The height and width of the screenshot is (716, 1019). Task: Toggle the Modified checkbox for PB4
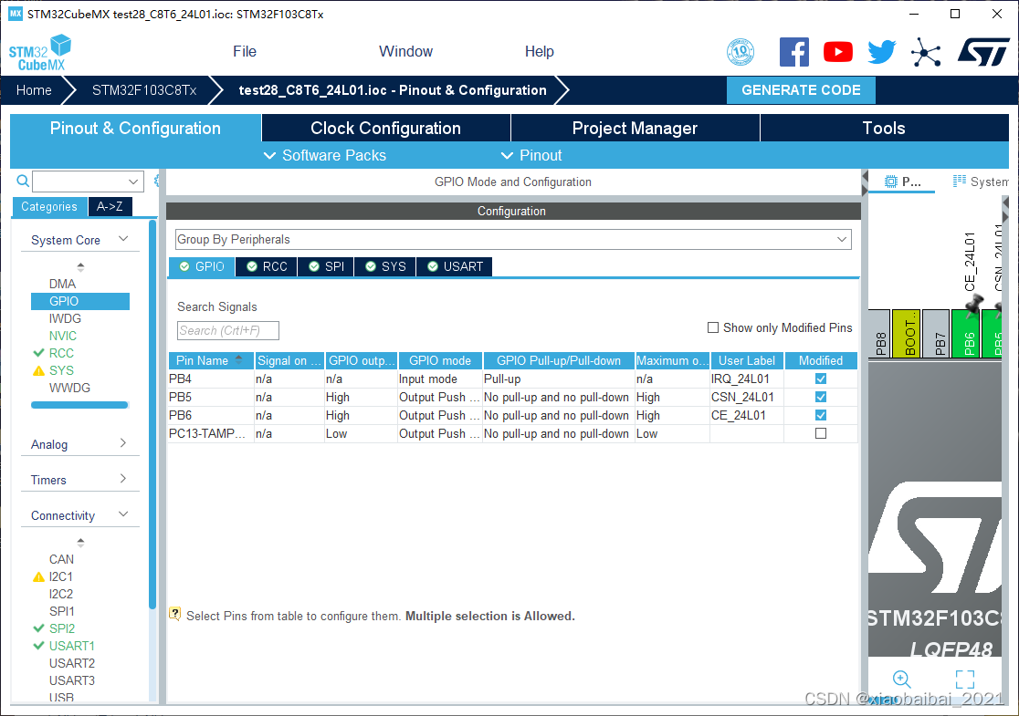[821, 379]
